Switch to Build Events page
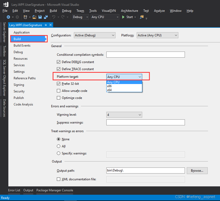Screen dimensions: 220x201 point(22,46)
